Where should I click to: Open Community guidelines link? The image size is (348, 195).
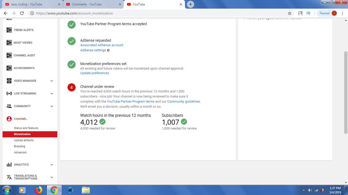[x=184, y=102]
